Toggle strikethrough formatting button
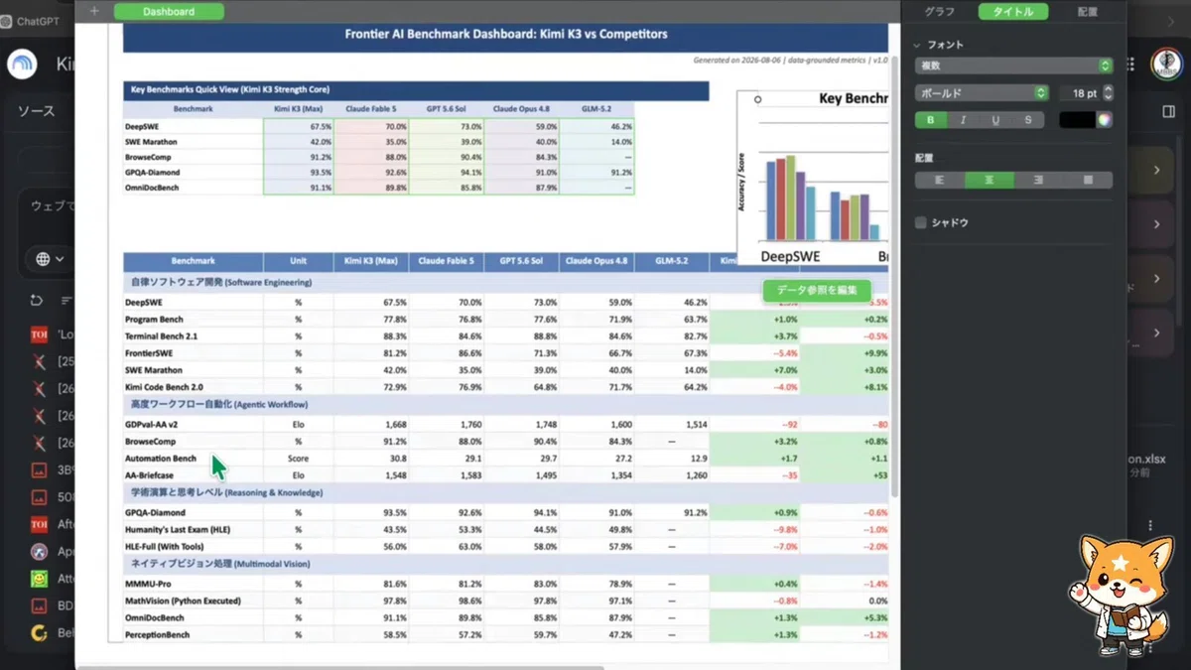The image size is (1191, 670). click(1028, 120)
